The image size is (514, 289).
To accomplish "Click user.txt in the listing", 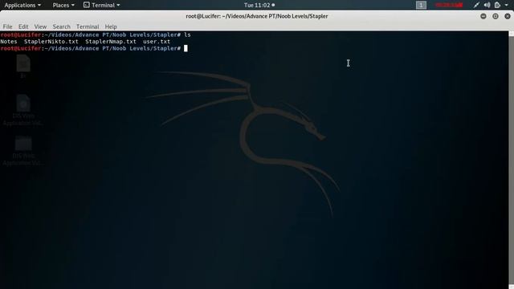I will pos(157,42).
